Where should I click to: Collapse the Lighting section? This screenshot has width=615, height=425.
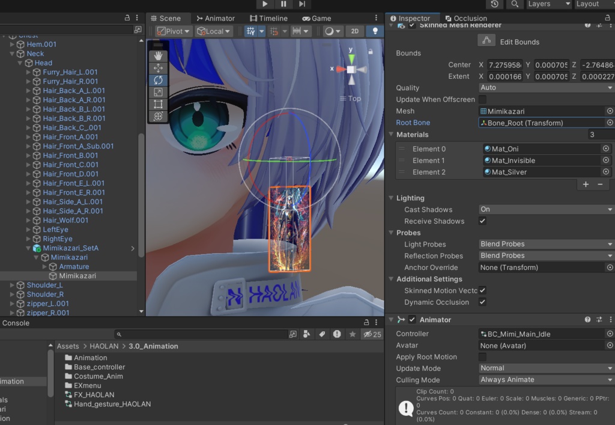tap(391, 198)
